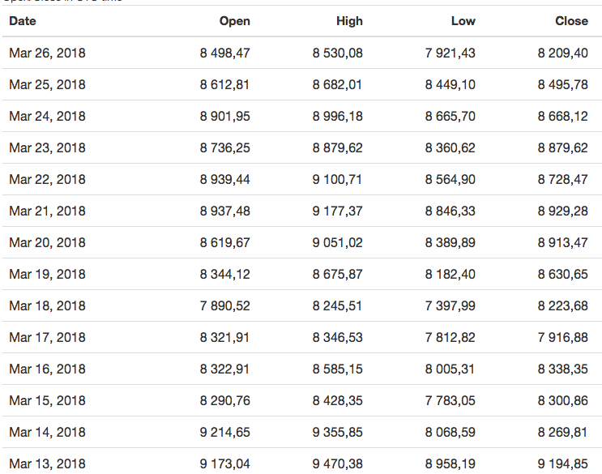
Task: Click close value 8 668,12
Action: point(562,116)
